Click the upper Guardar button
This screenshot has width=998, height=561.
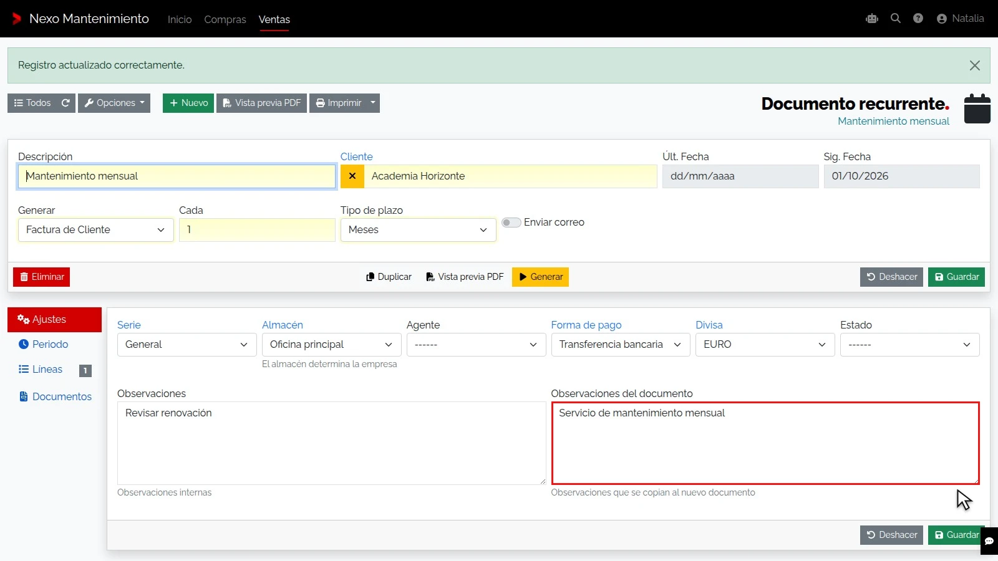[956, 277]
